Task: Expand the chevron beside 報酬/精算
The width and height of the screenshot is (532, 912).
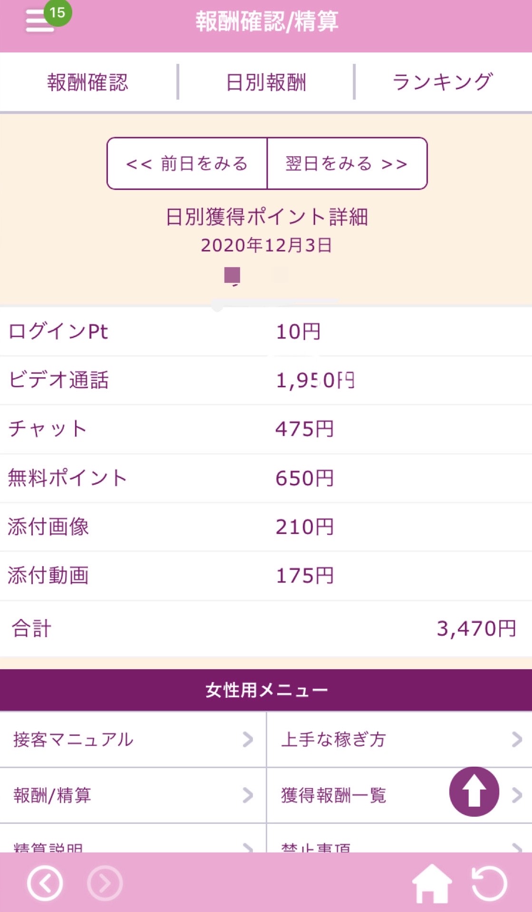Action: pos(248,795)
